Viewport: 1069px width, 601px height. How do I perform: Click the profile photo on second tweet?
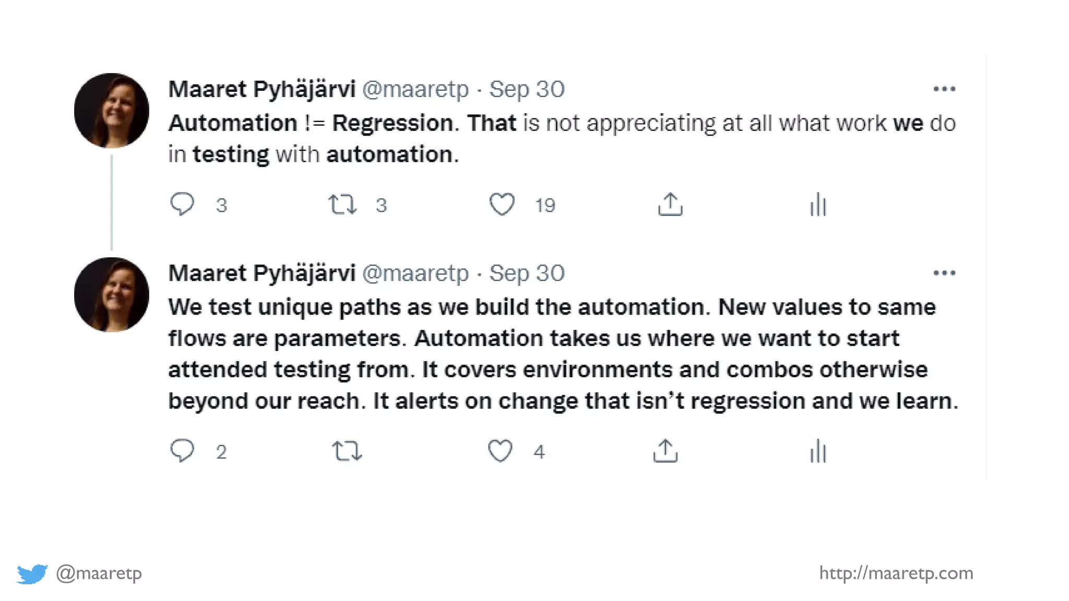coord(112,295)
